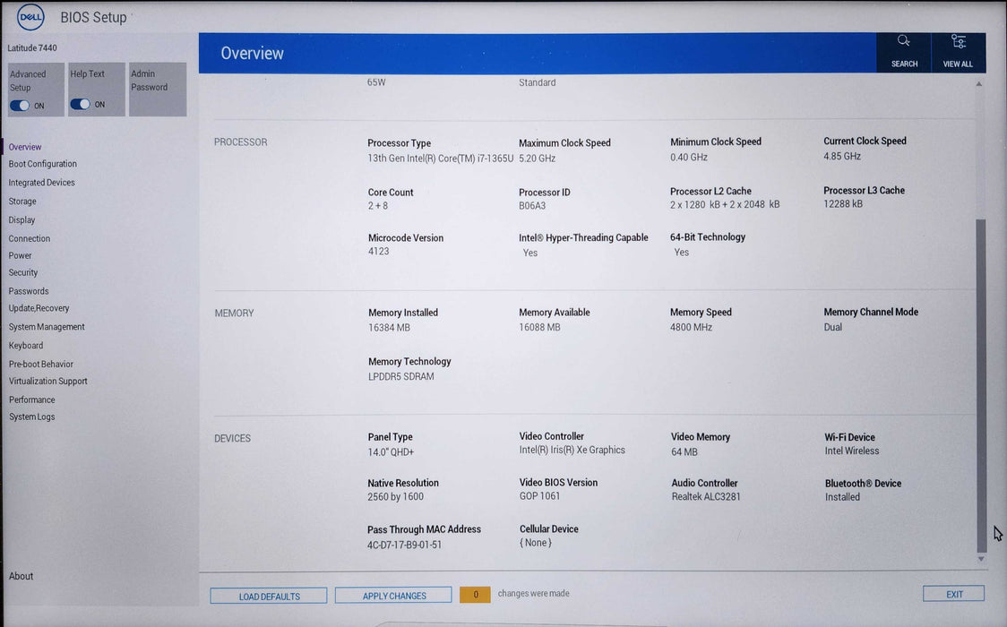Open Admin Password tile
The image size is (1007, 627).
[158, 90]
